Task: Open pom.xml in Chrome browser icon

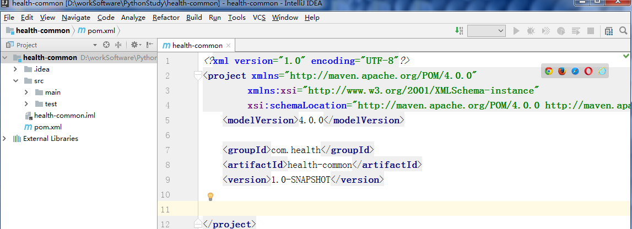Action: pos(548,71)
